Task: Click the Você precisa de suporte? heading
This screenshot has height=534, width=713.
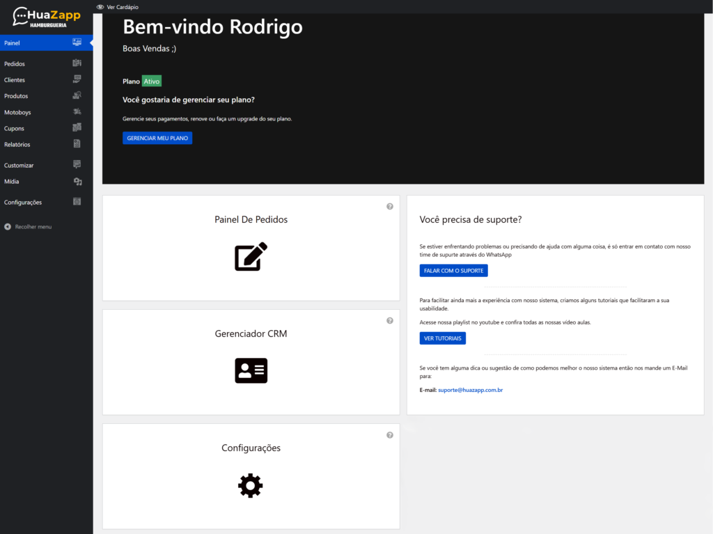Action: pos(470,219)
